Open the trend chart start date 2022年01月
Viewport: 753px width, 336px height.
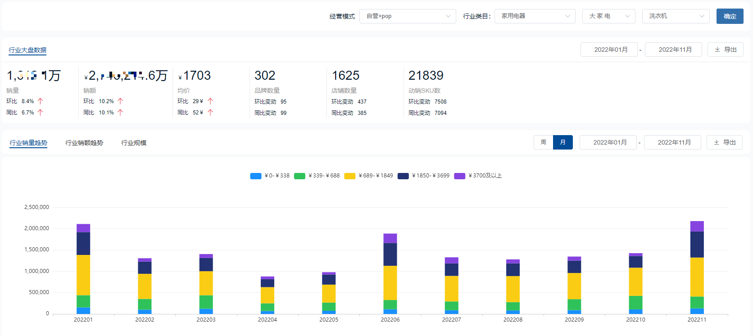pyautogui.click(x=608, y=142)
